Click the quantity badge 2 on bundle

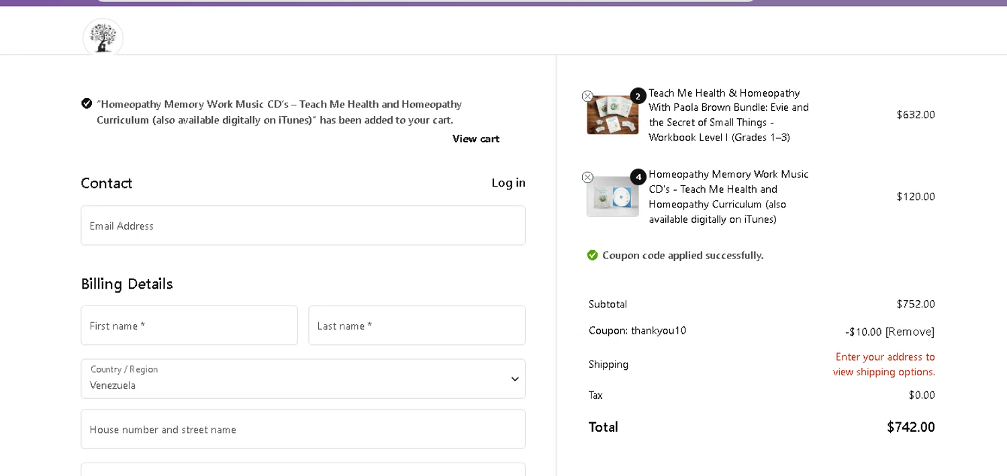click(x=638, y=96)
